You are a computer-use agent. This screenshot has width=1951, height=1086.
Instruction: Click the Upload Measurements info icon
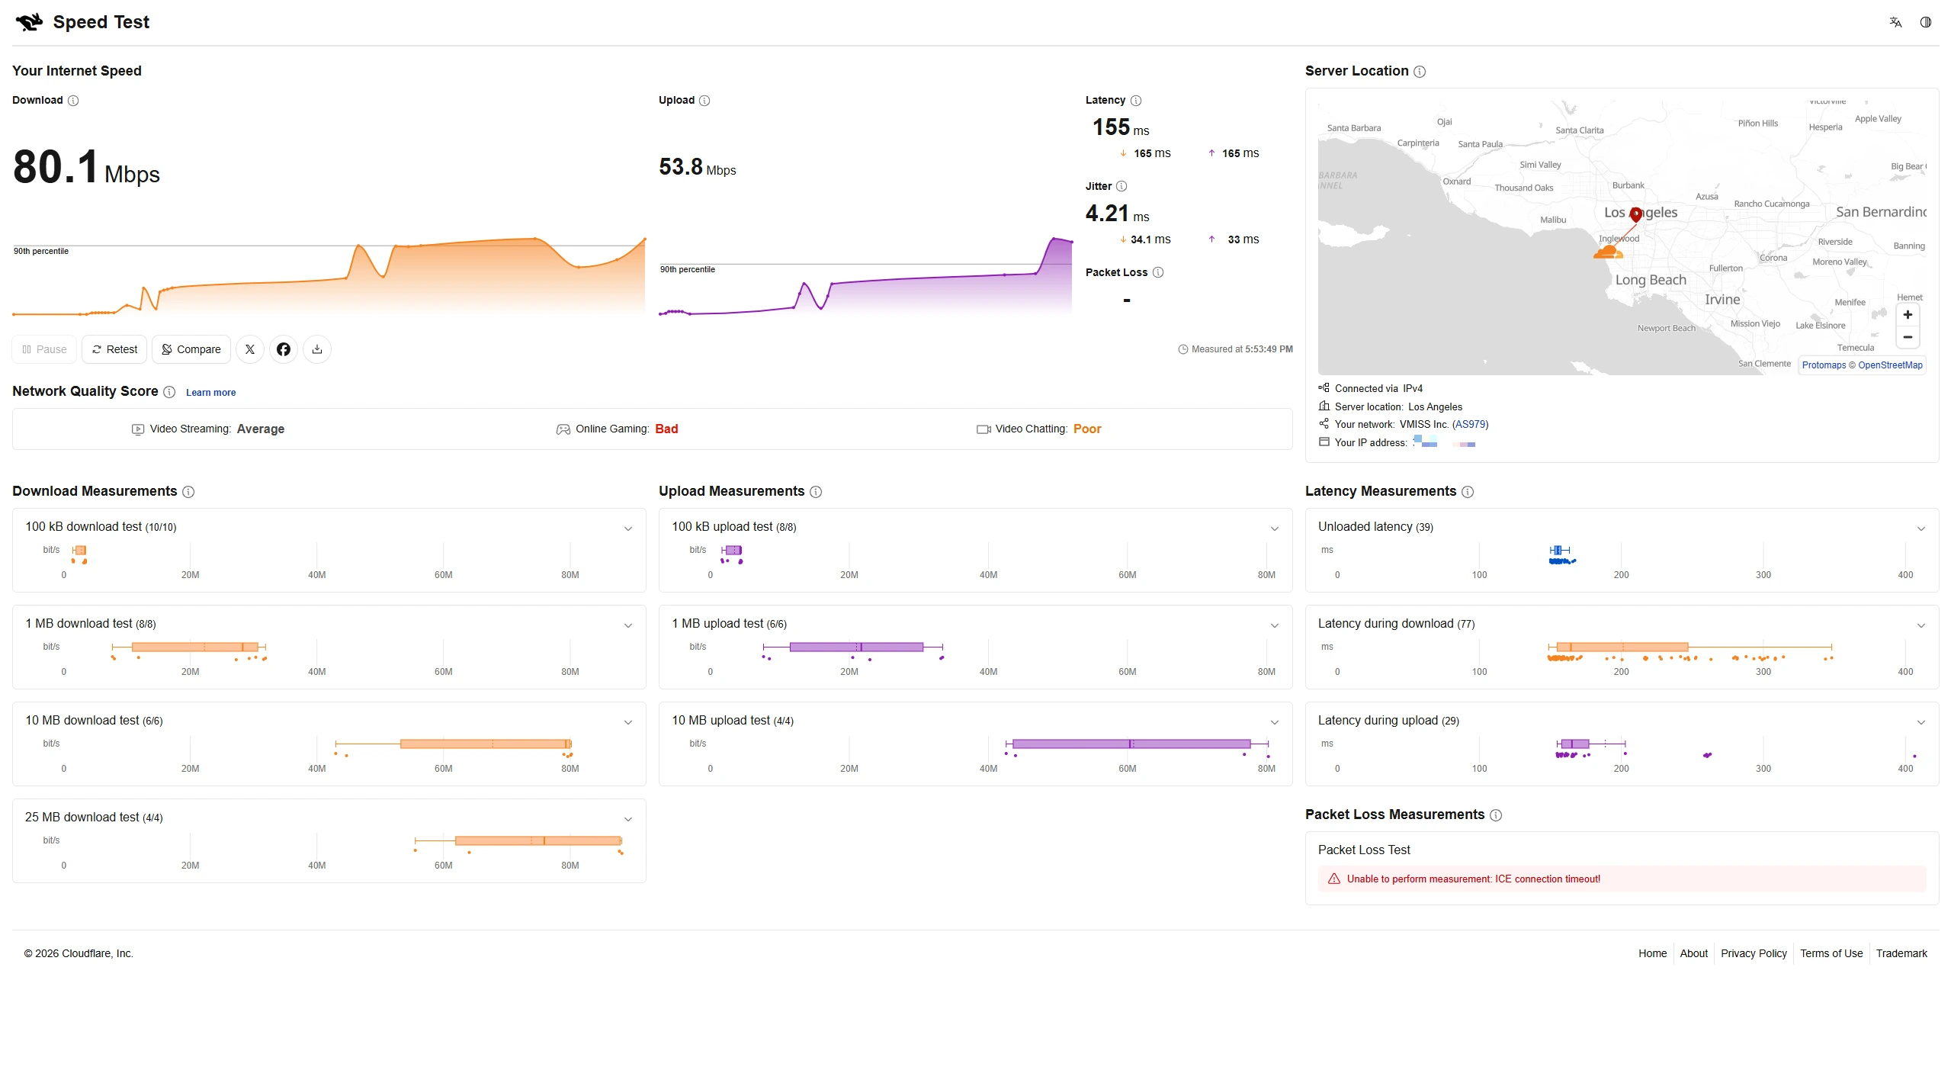coord(816,492)
